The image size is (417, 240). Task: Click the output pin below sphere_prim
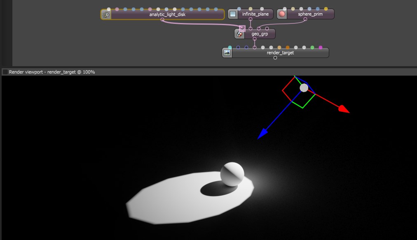(x=305, y=19)
